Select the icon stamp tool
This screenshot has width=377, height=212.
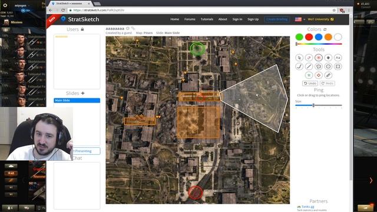(328, 58)
